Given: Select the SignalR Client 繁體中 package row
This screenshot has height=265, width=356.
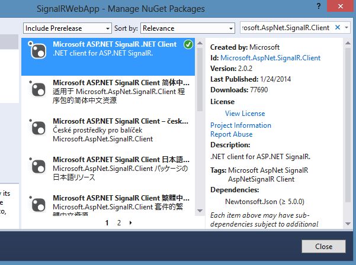Looking at the screenshot, I should pyautogui.click(x=108, y=204).
